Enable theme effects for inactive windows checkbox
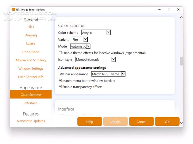Image resolution: width=193 pixels, height=144 pixels. click(60, 53)
